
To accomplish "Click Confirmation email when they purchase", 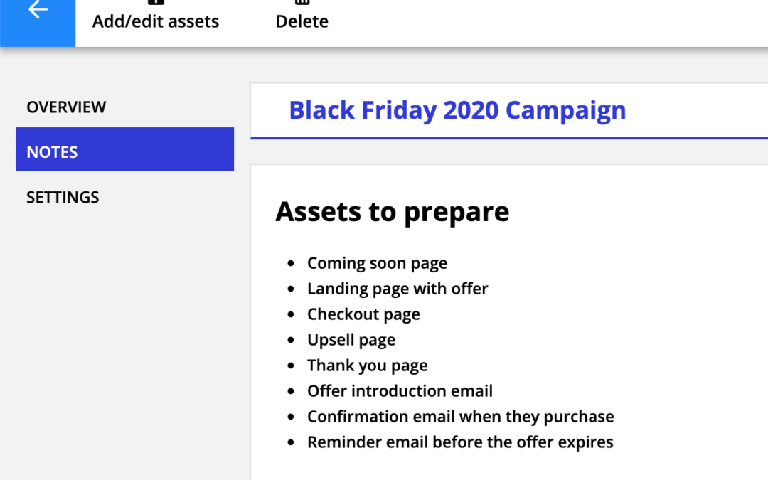I will pos(460,417).
